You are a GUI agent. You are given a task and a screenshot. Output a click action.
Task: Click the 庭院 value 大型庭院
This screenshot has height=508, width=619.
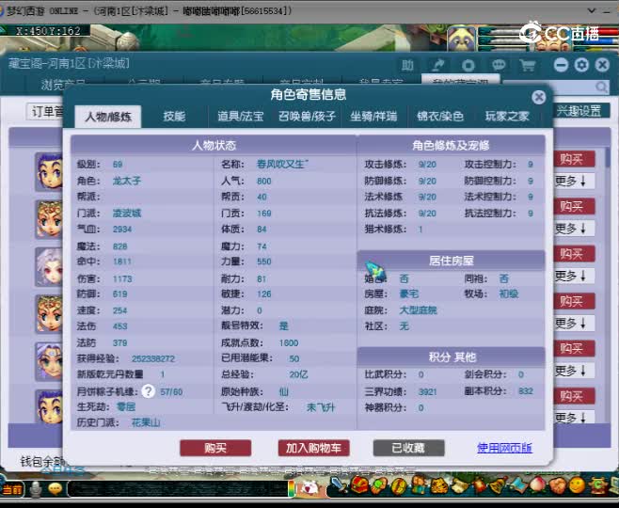[x=418, y=310]
